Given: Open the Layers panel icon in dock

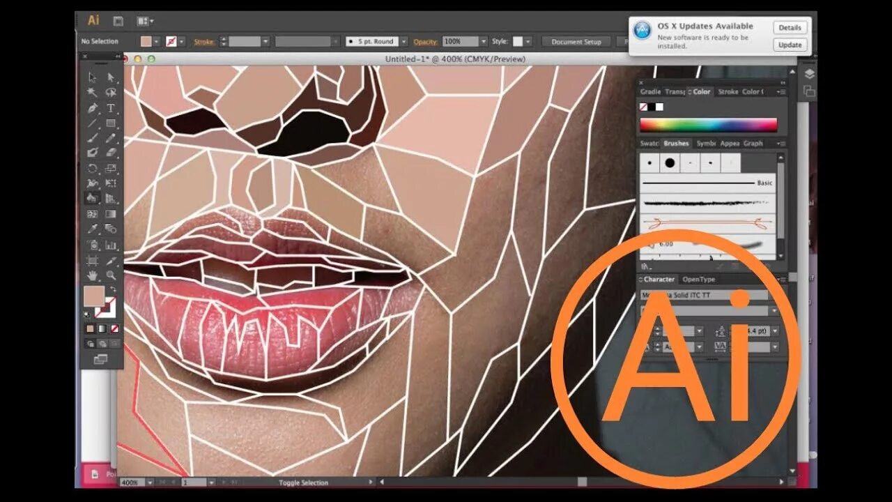Looking at the screenshot, I should pos(809,74).
